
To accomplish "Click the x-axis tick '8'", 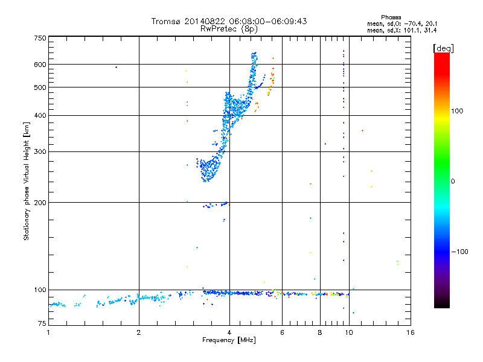I will pyautogui.click(x=320, y=332).
